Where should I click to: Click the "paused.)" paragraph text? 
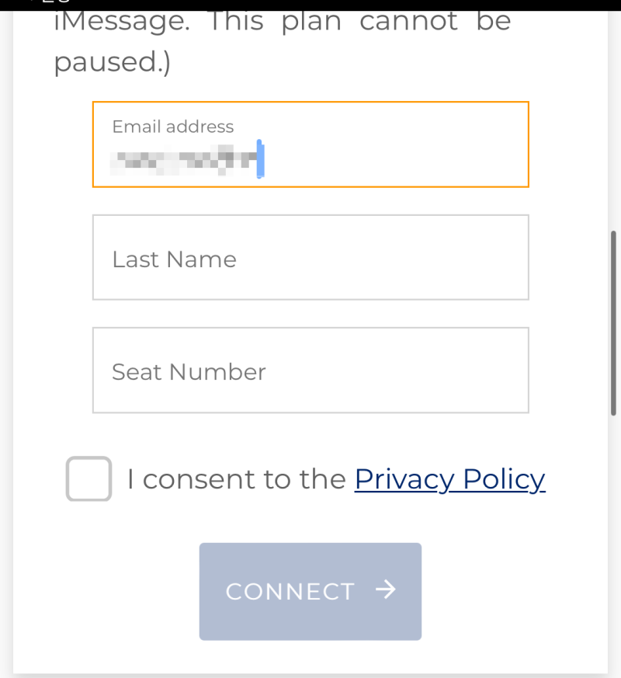tap(112, 62)
